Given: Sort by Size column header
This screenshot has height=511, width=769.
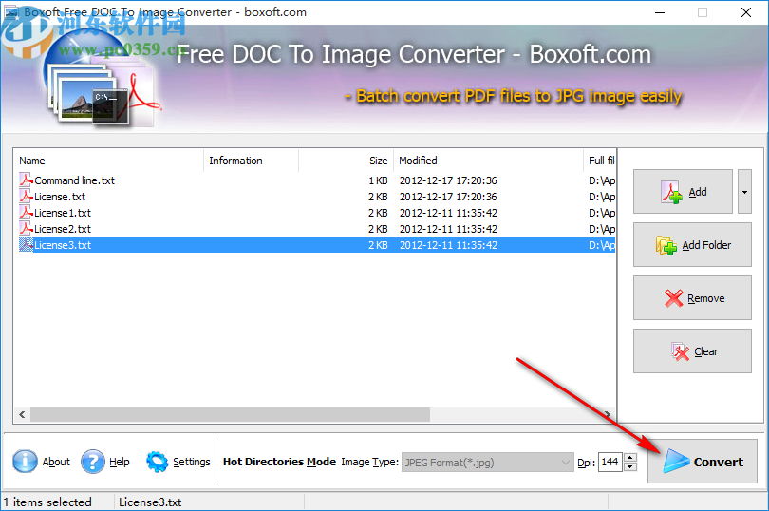Looking at the screenshot, I should [x=346, y=161].
